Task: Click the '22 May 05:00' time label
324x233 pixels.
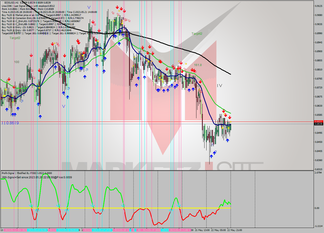Action: pyautogui.click(x=219, y=230)
